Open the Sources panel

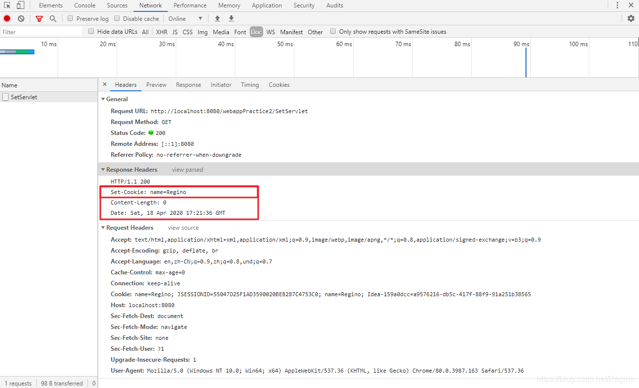117,5
